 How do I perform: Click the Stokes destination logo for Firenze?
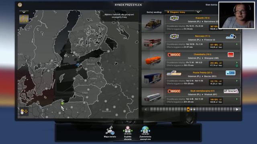point(231,36)
